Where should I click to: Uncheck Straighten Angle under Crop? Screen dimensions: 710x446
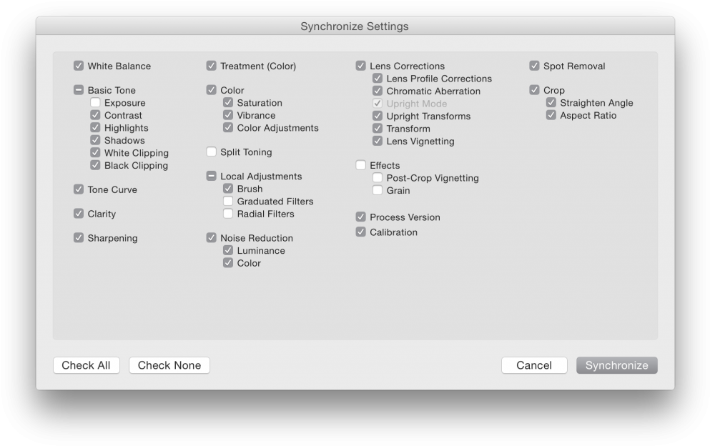click(x=551, y=103)
